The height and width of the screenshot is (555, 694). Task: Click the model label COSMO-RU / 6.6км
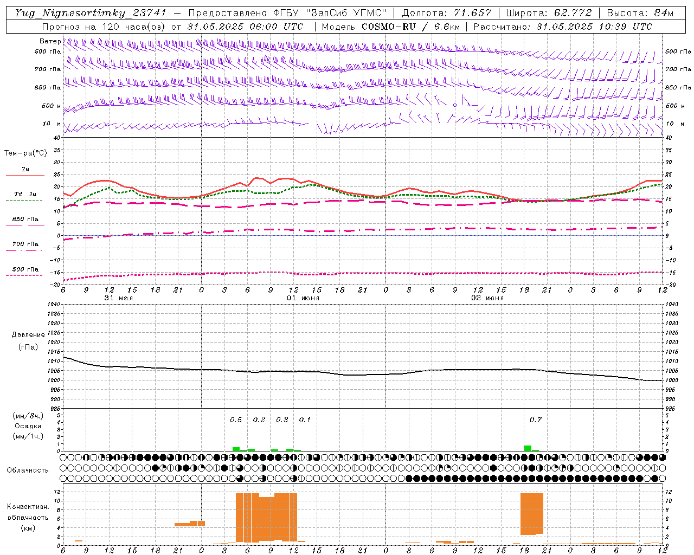[411, 27]
